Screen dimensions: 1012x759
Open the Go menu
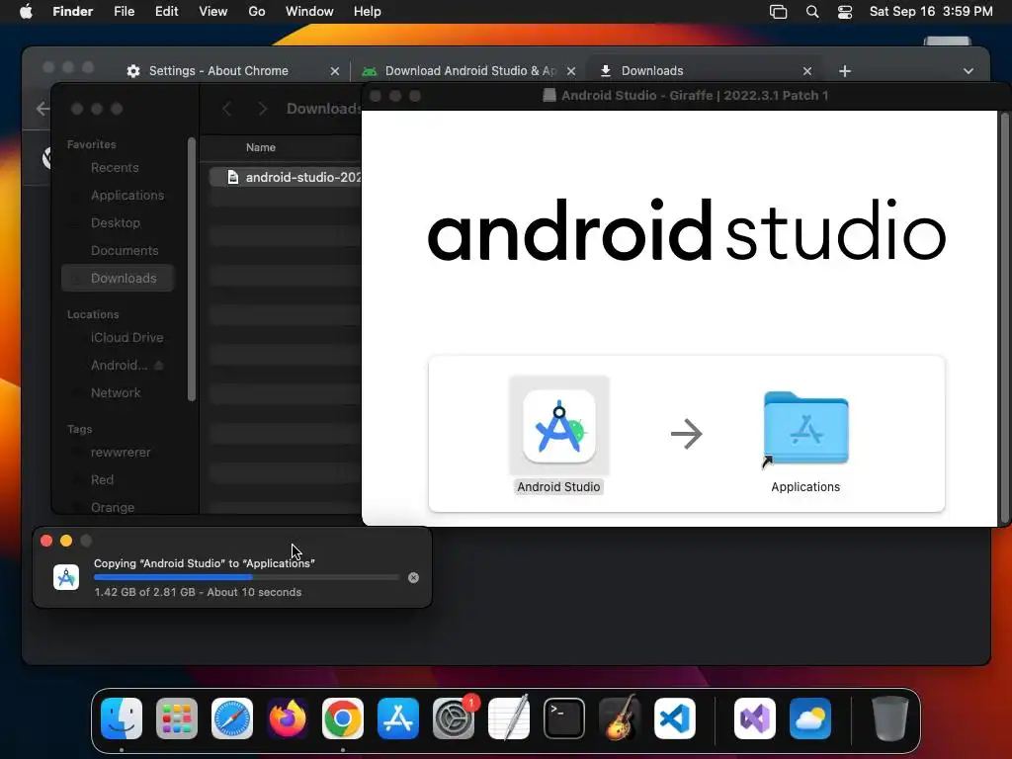click(257, 12)
